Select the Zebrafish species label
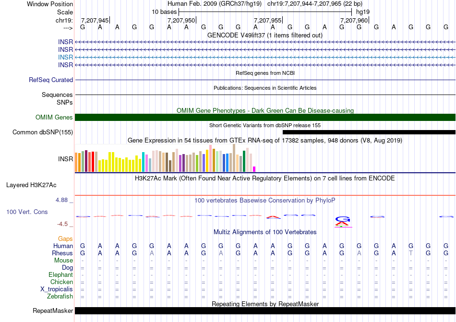This screenshot has width=456, height=322. pyautogui.click(x=60, y=296)
